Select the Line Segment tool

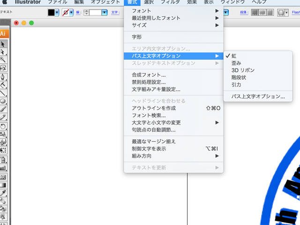click(x=3, y=93)
